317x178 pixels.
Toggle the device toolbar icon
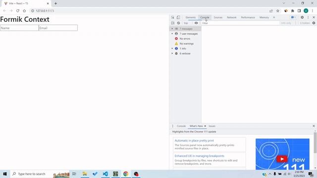tap(178, 17)
